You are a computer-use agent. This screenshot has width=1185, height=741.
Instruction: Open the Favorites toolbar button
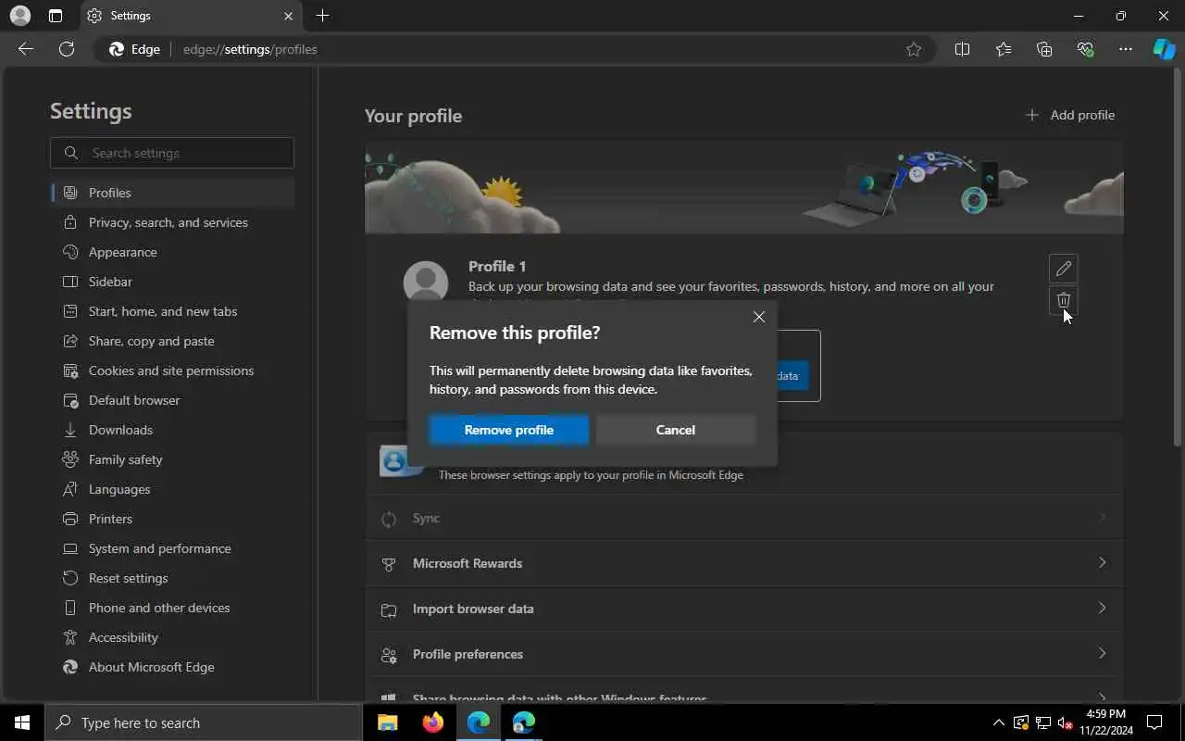click(1004, 49)
